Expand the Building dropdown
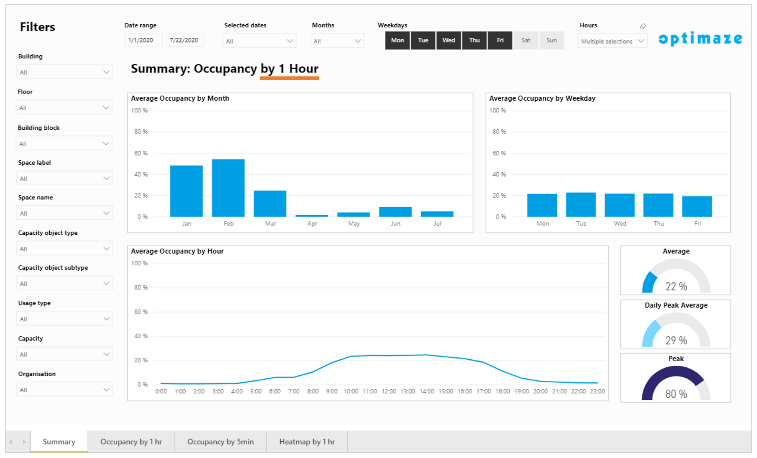757x458 pixels. point(64,72)
